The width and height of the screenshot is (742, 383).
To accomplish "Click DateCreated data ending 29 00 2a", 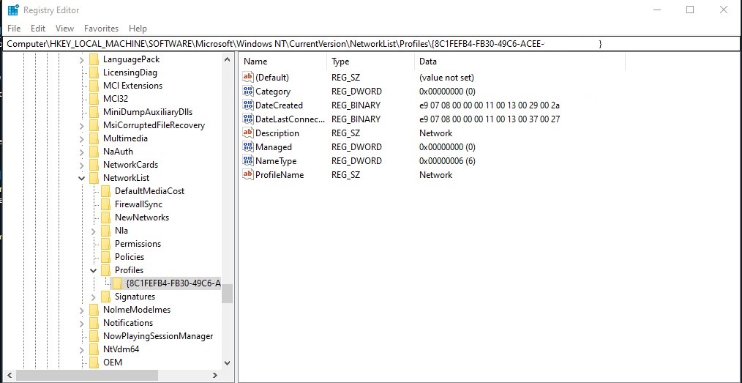I will coord(490,105).
